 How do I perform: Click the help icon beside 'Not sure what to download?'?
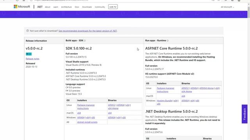(27, 31)
